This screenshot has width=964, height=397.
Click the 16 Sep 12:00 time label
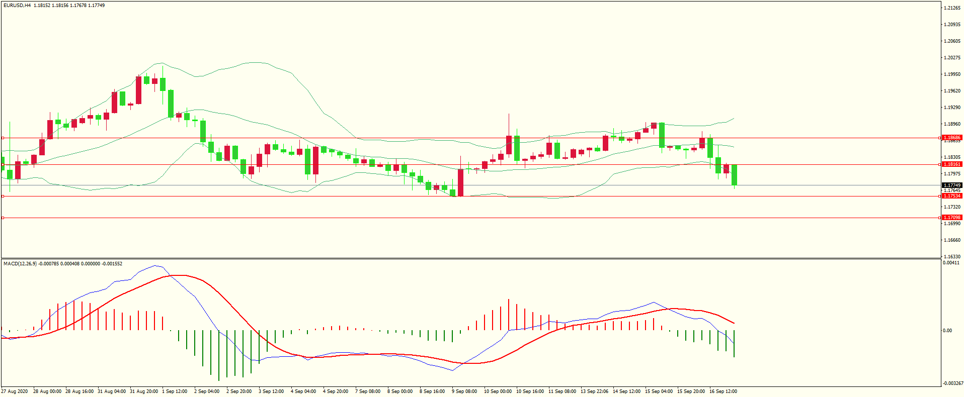point(724,391)
